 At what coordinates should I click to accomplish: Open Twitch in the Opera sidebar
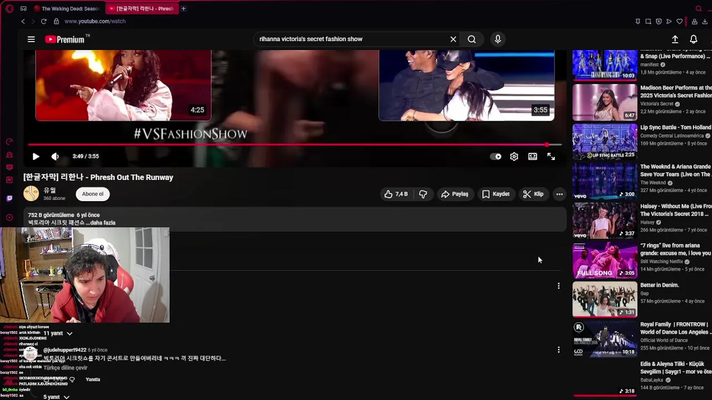(9, 198)
